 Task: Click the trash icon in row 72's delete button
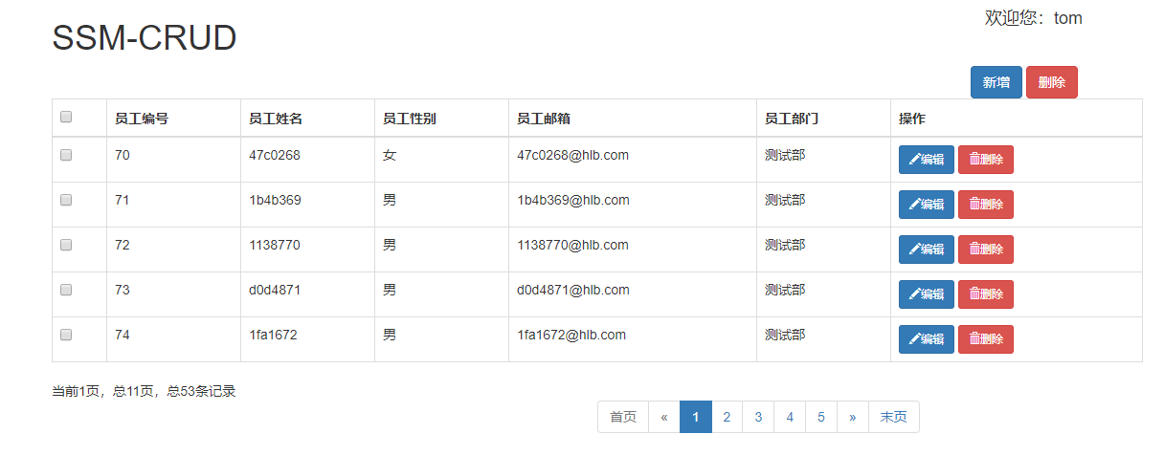974,250
